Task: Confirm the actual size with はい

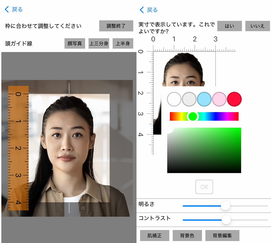Action: pyautogui.click(x=230, y=26)
